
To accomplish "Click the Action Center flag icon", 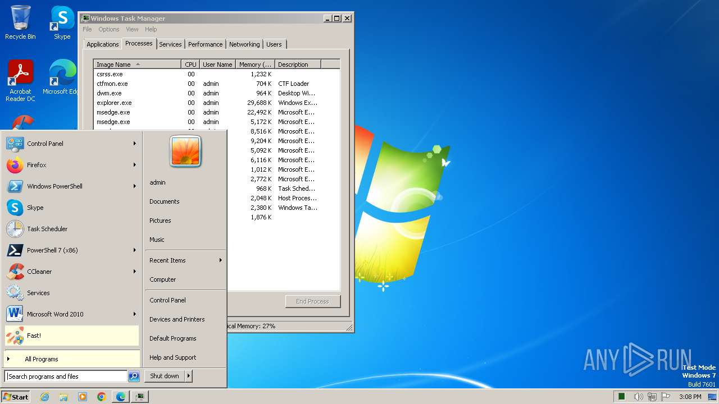I will point(666,397).
